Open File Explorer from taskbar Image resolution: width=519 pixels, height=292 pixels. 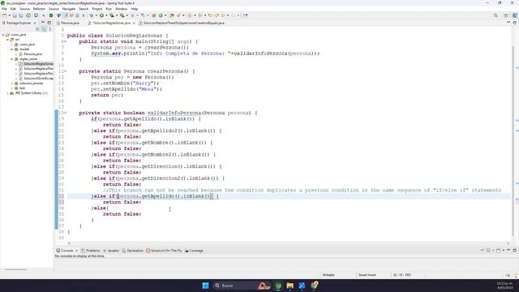[290, 286]
